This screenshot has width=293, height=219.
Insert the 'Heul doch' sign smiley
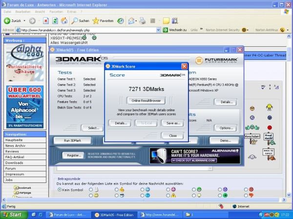[269, 139]
